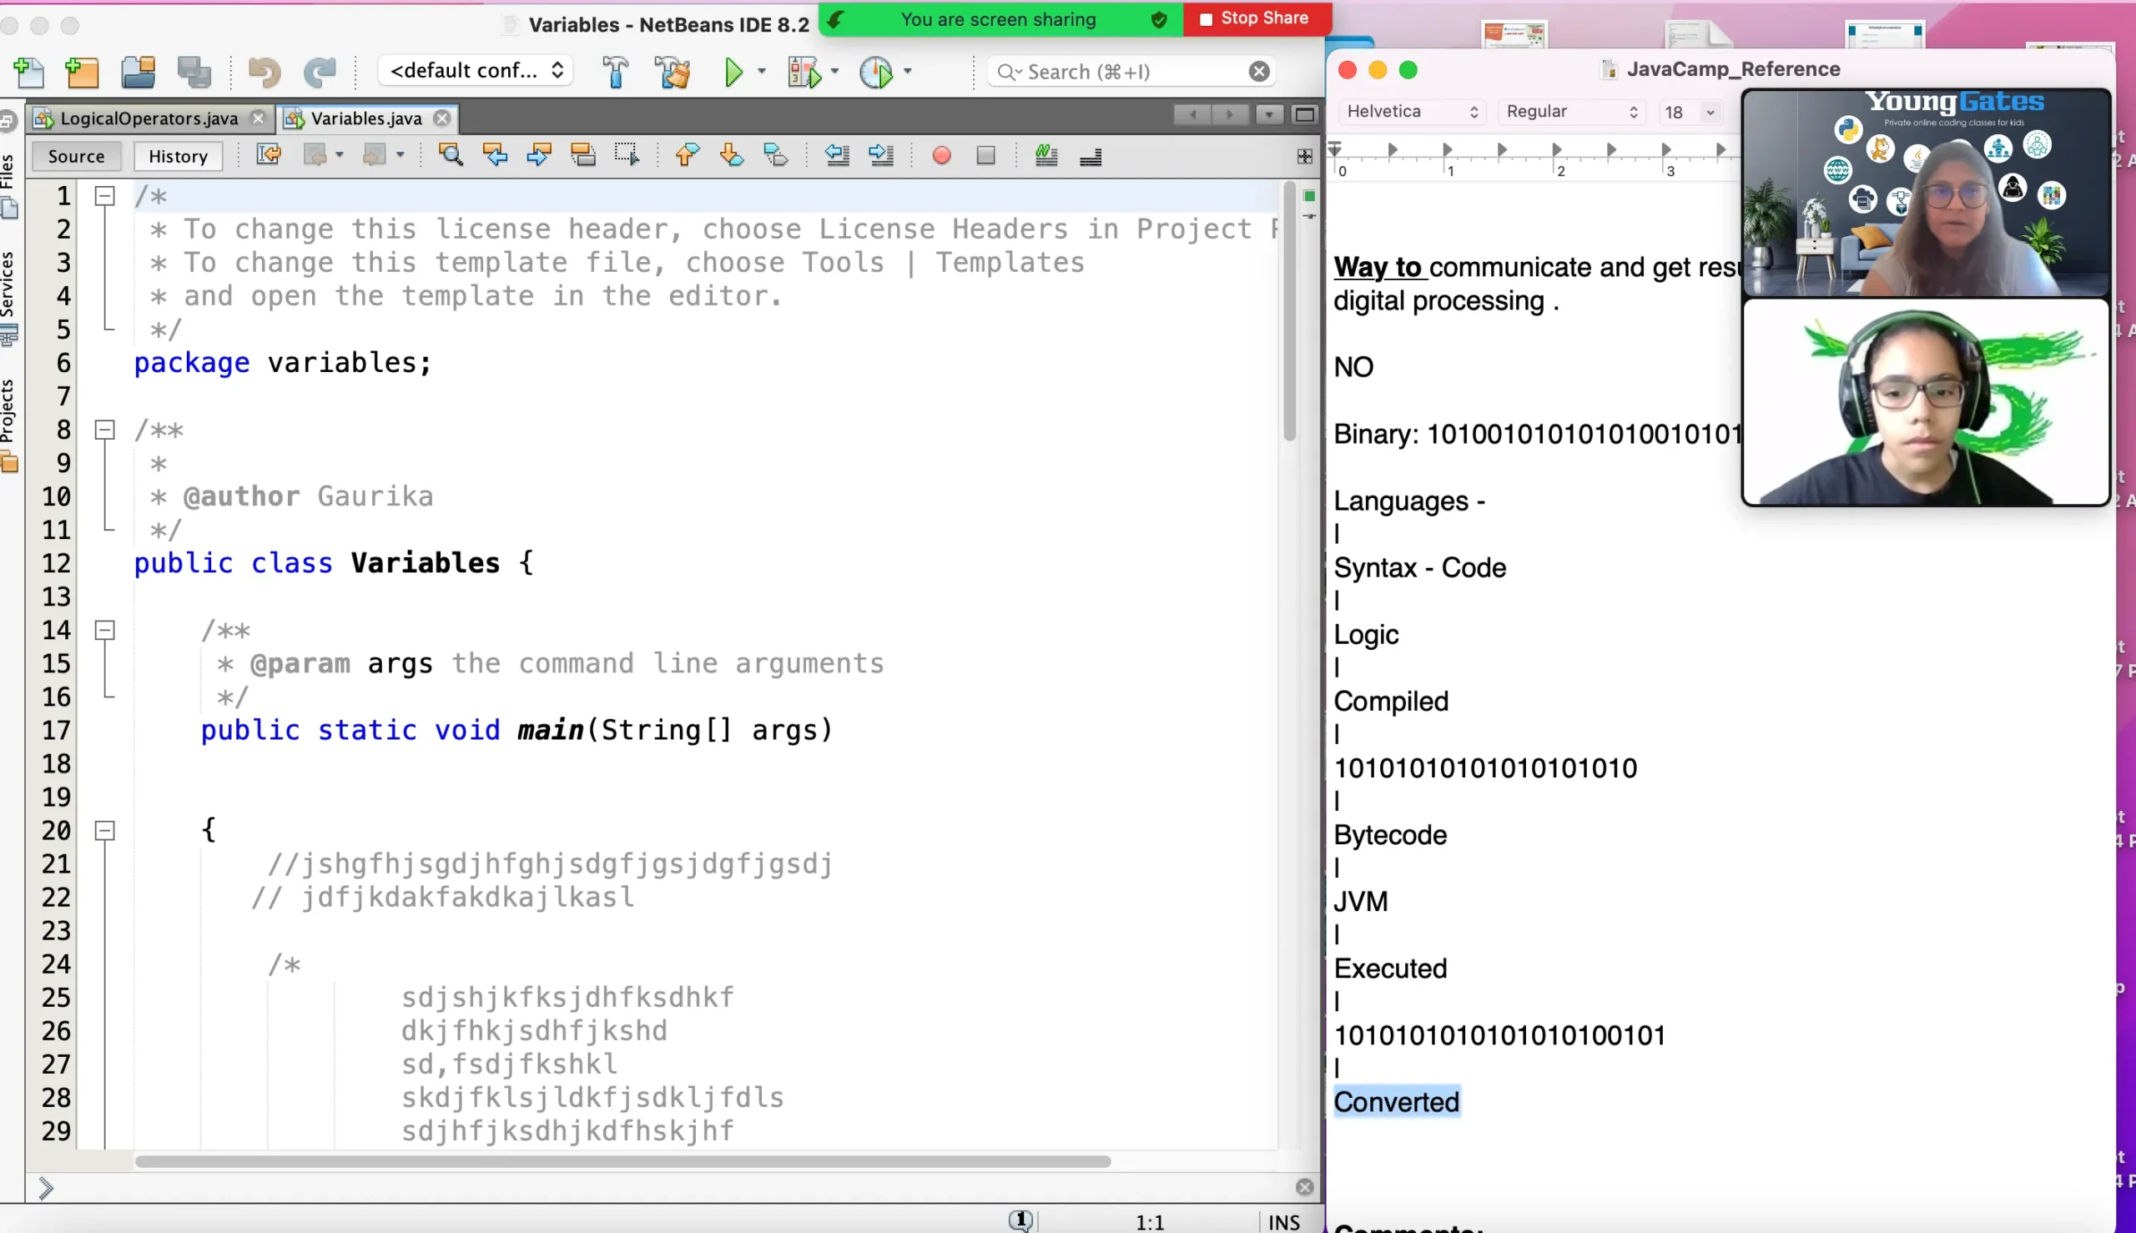Collapse the code fold at line 12
Image resolution: width=2136 pixels, height=1233 pixels.
coord(104,563)
